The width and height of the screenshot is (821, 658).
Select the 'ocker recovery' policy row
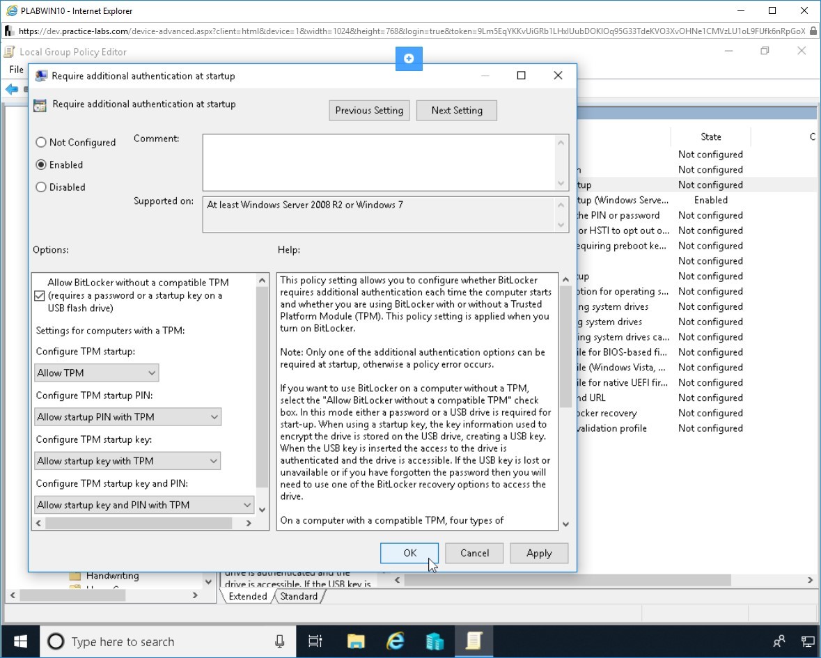point(696,413)
